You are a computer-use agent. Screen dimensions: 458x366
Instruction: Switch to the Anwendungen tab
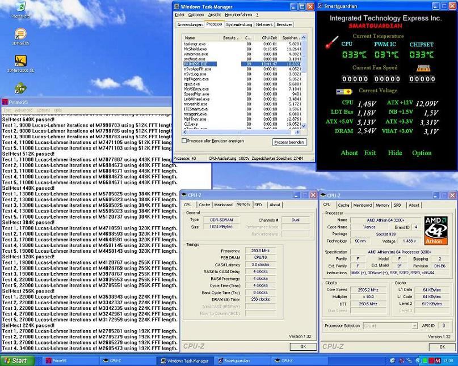[190, 25]
